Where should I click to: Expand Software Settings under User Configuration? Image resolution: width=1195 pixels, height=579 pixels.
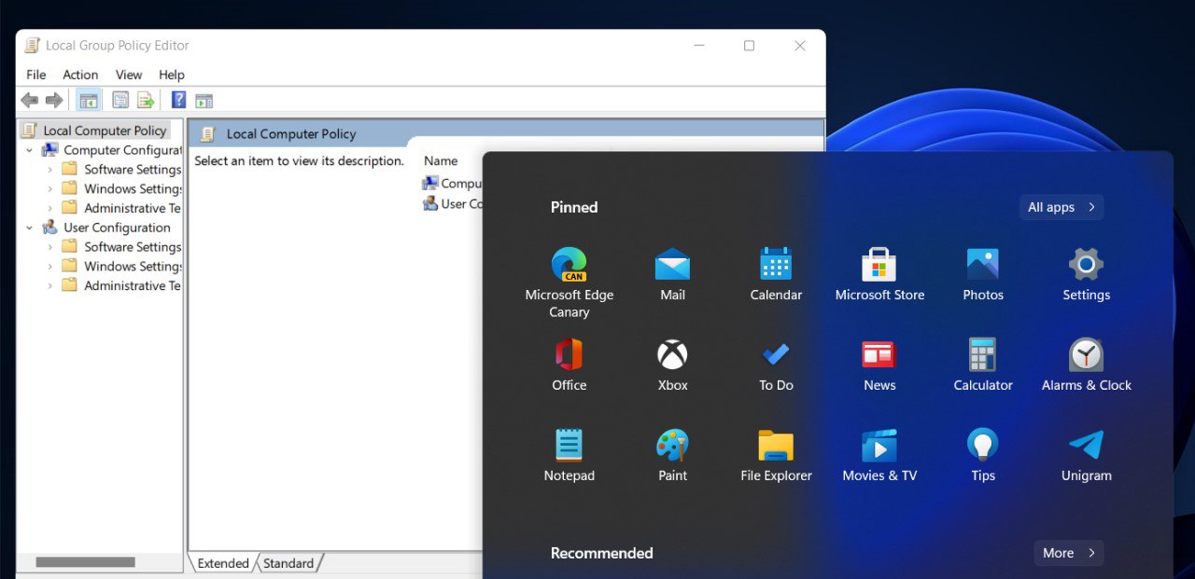[50, 247]
